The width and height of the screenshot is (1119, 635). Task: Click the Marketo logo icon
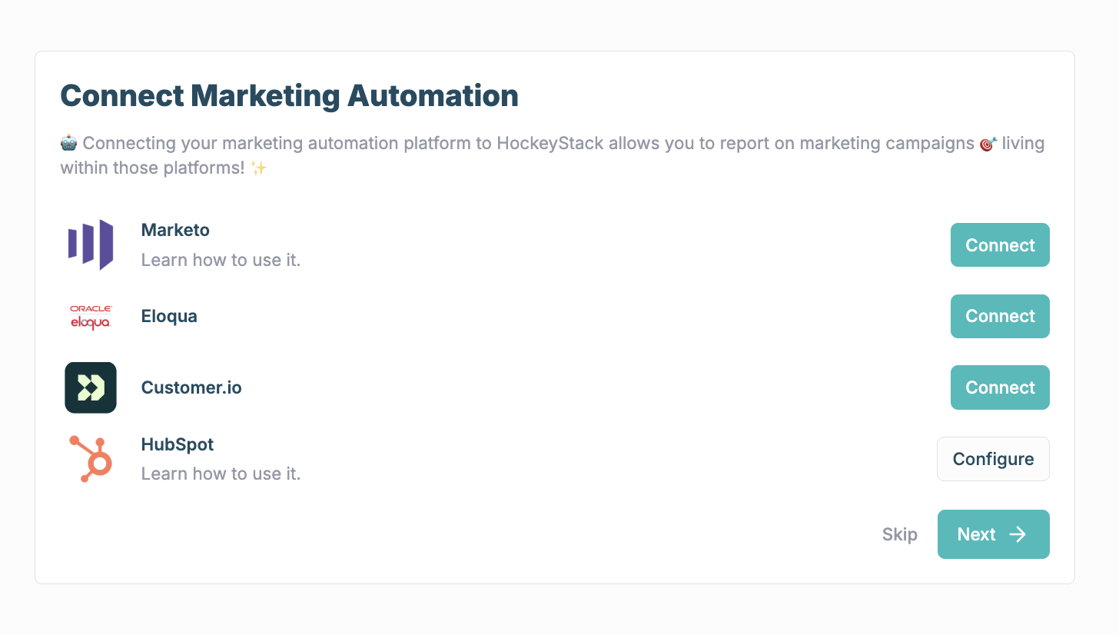pos(91,245)
